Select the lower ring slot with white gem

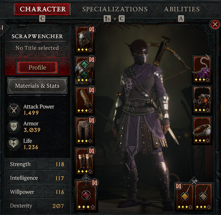click(202, 130)
